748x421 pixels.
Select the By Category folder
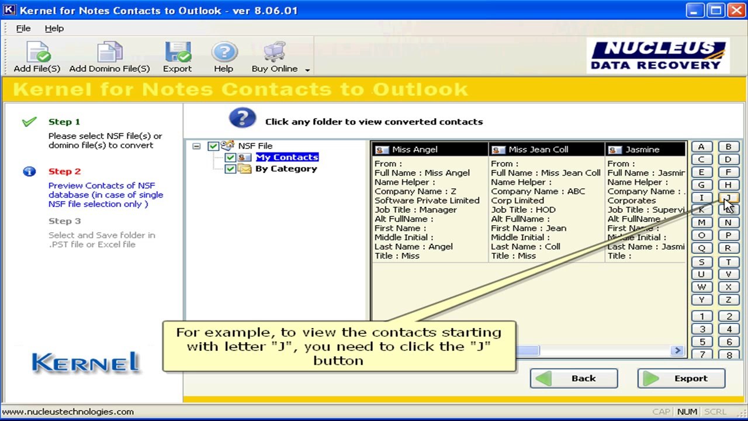[286, 169]
